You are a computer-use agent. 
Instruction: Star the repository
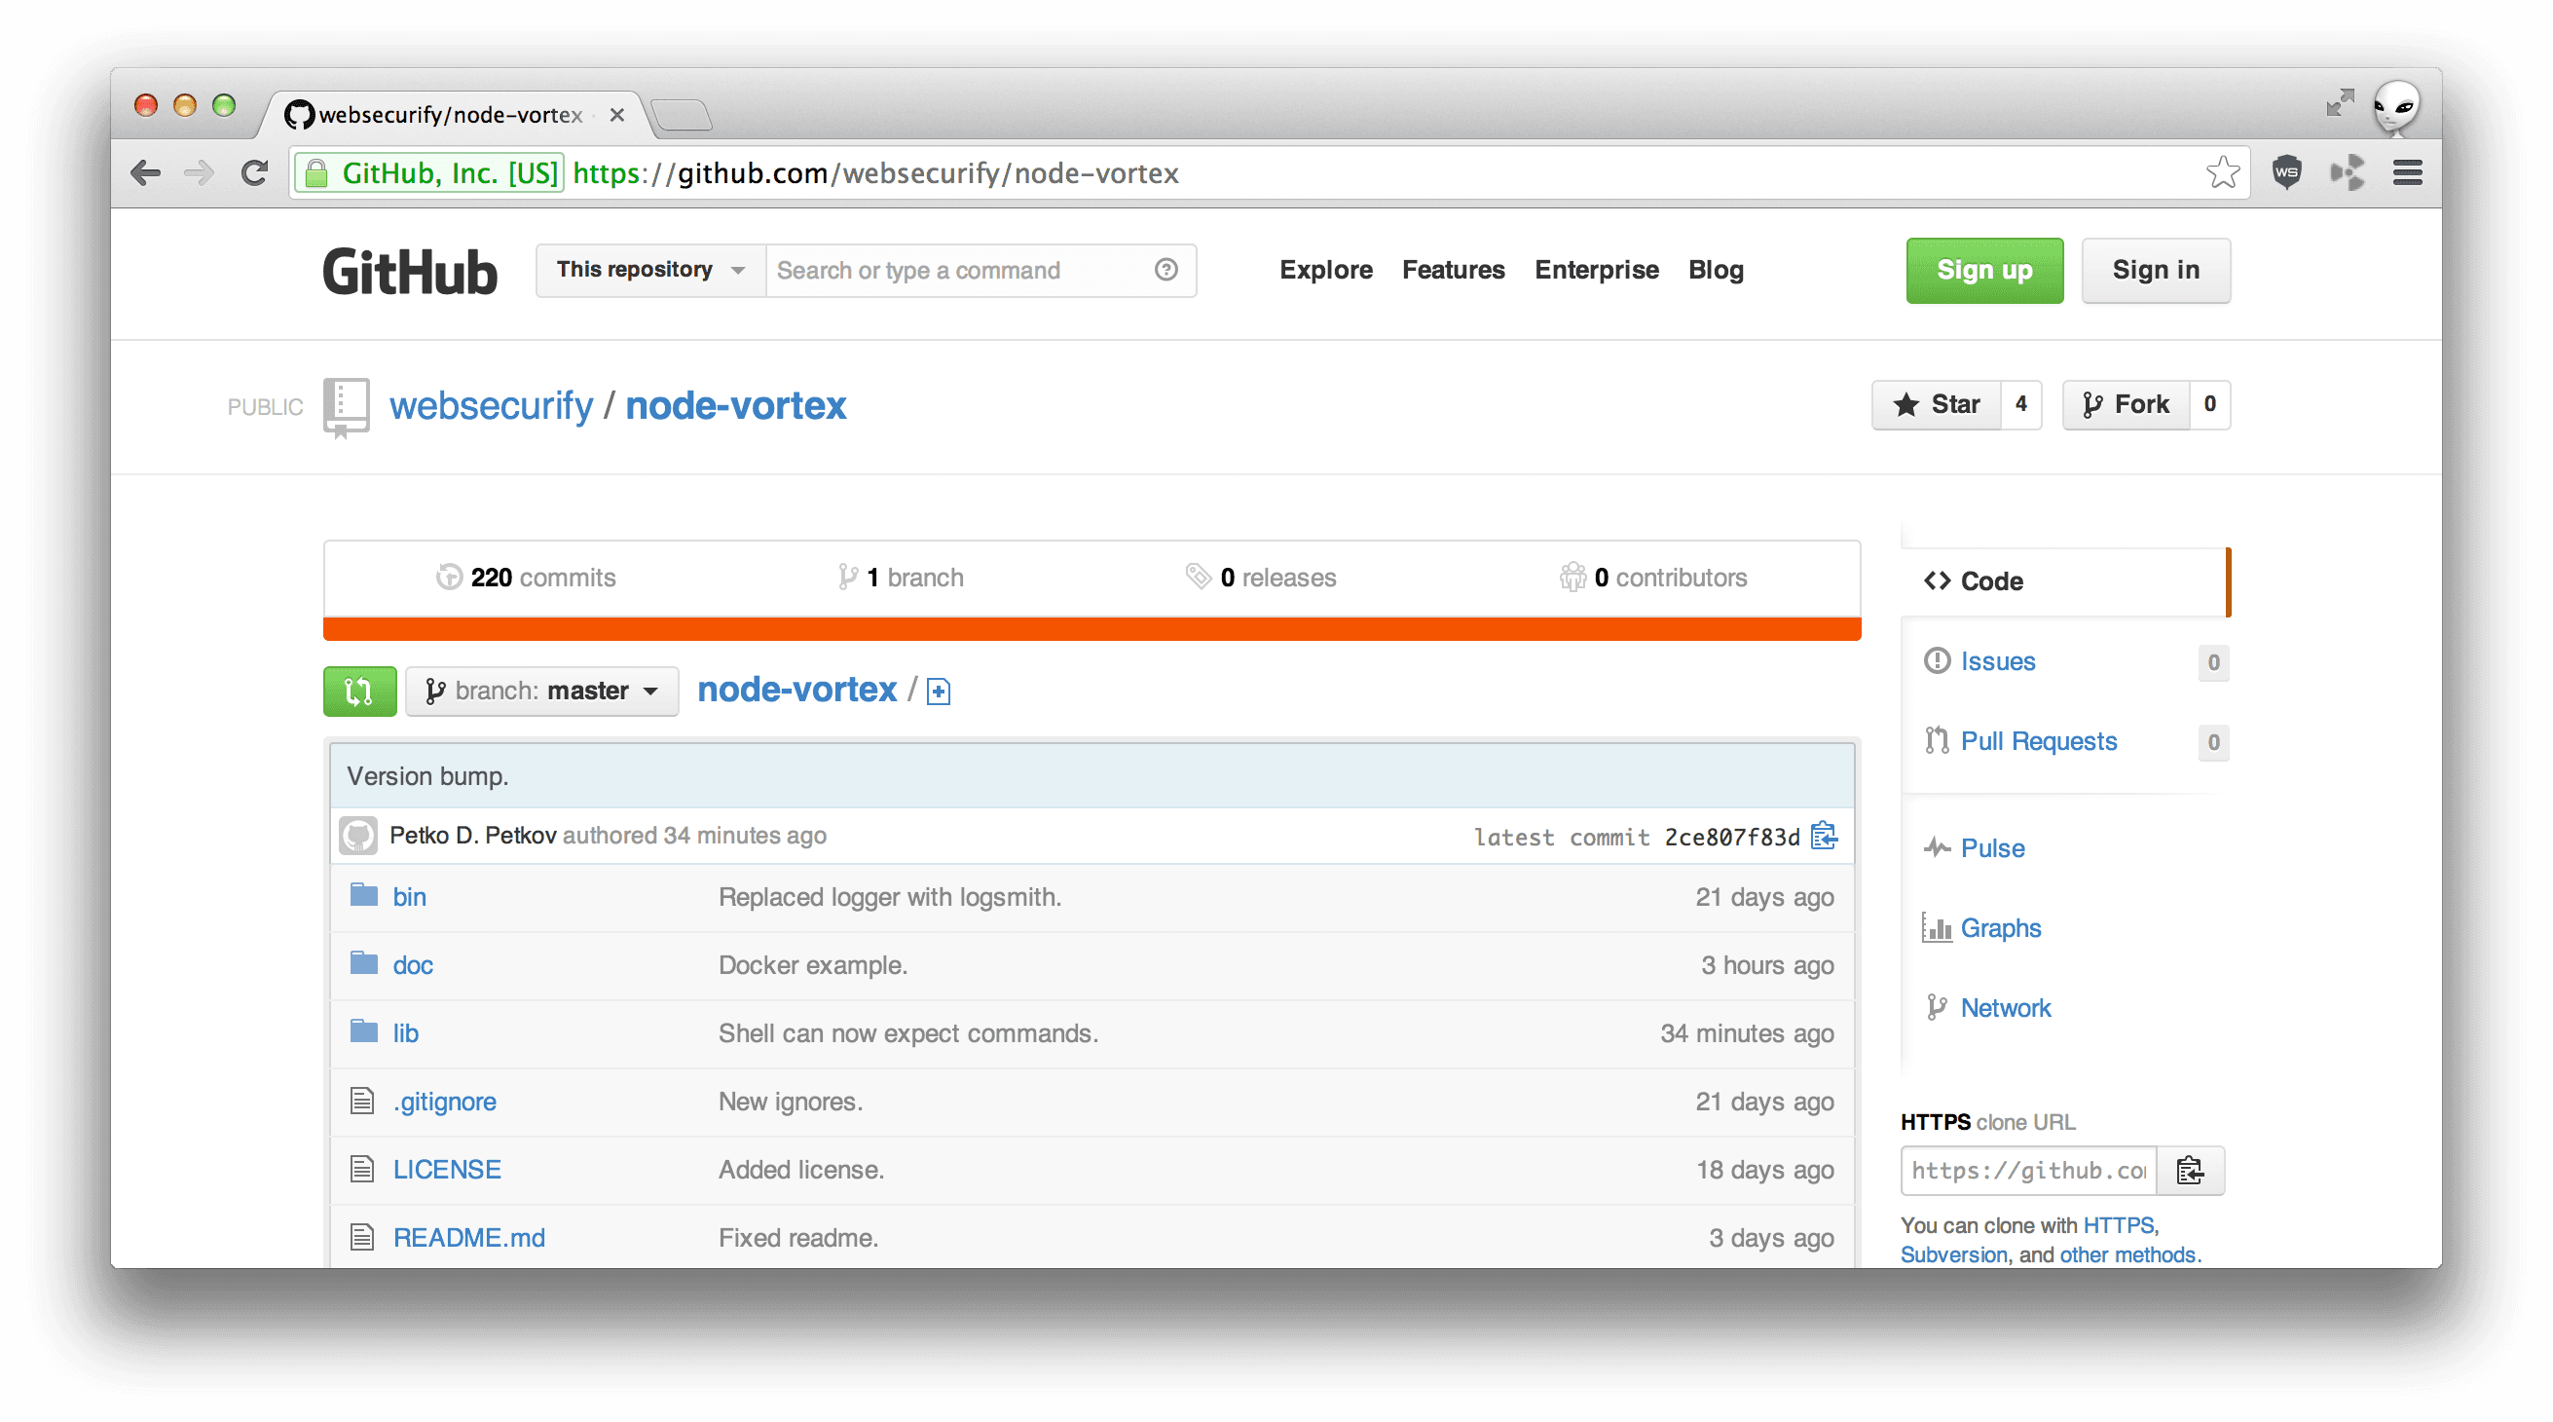point(1936,404)
